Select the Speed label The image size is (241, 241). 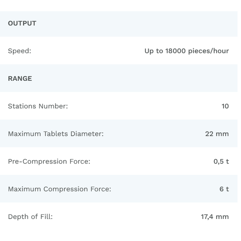(x=19, y=51)
